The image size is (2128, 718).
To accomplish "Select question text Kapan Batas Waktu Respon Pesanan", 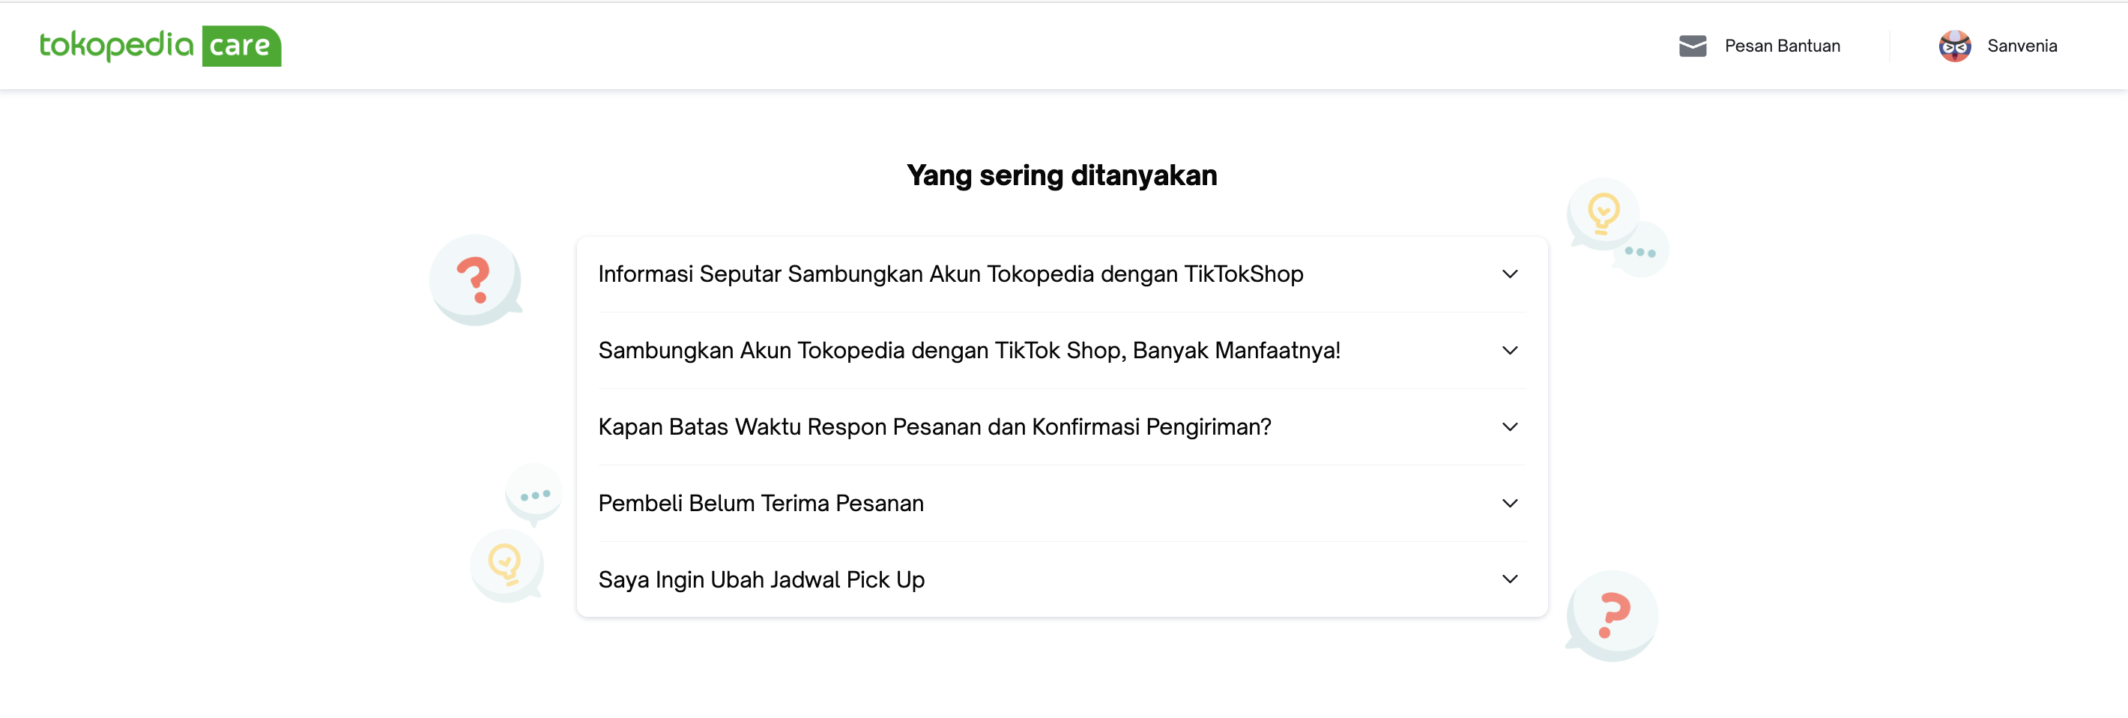I will (x=934, y=427).
